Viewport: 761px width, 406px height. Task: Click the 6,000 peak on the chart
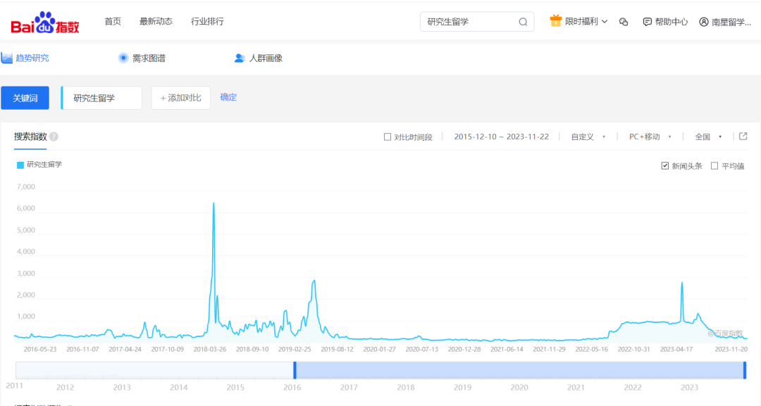click(x=214, y=203)
